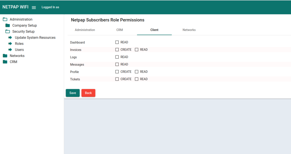Screen dimensions: 291x154
Task: Expand Company Setup in sidebar
Action: pyautogui.click(x=24, y=26)
